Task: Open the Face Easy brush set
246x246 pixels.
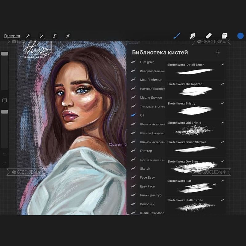Action: (x=148, y=177)
